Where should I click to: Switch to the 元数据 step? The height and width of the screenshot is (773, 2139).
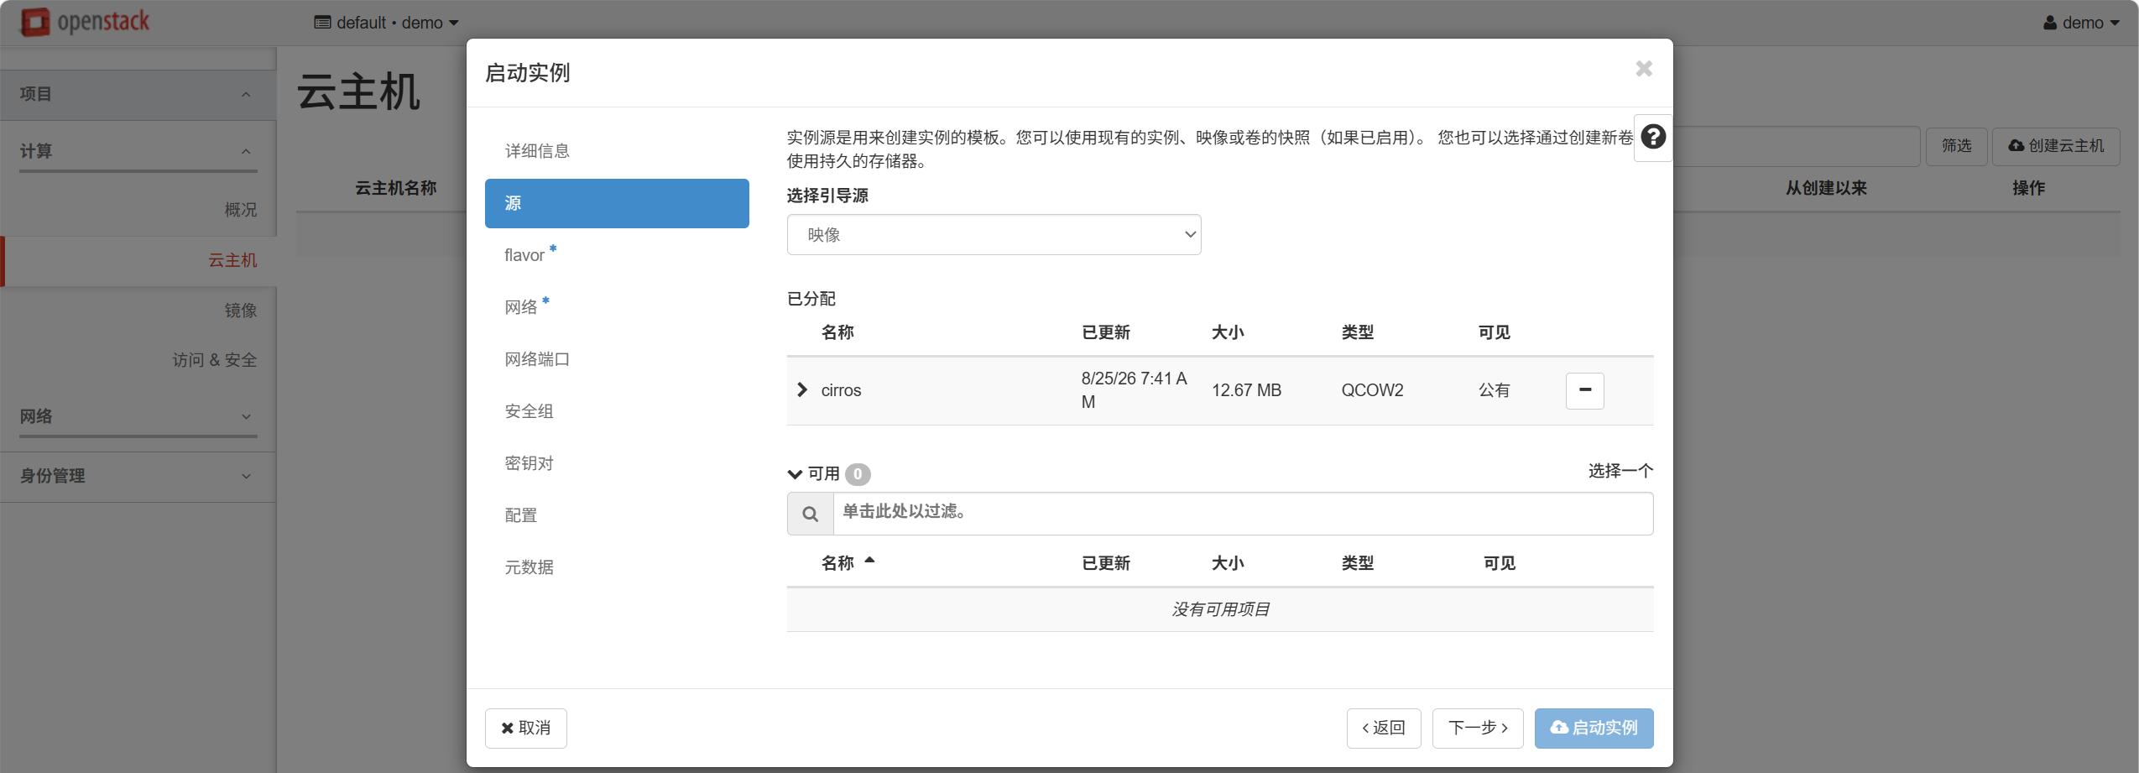coord(617,567)
